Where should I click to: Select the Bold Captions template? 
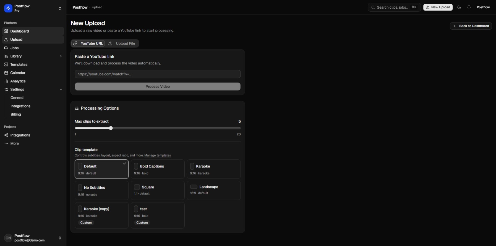point(158,169)
